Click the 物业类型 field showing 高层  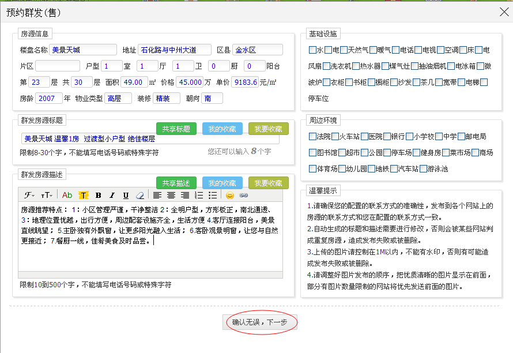(x=118, y=98)
